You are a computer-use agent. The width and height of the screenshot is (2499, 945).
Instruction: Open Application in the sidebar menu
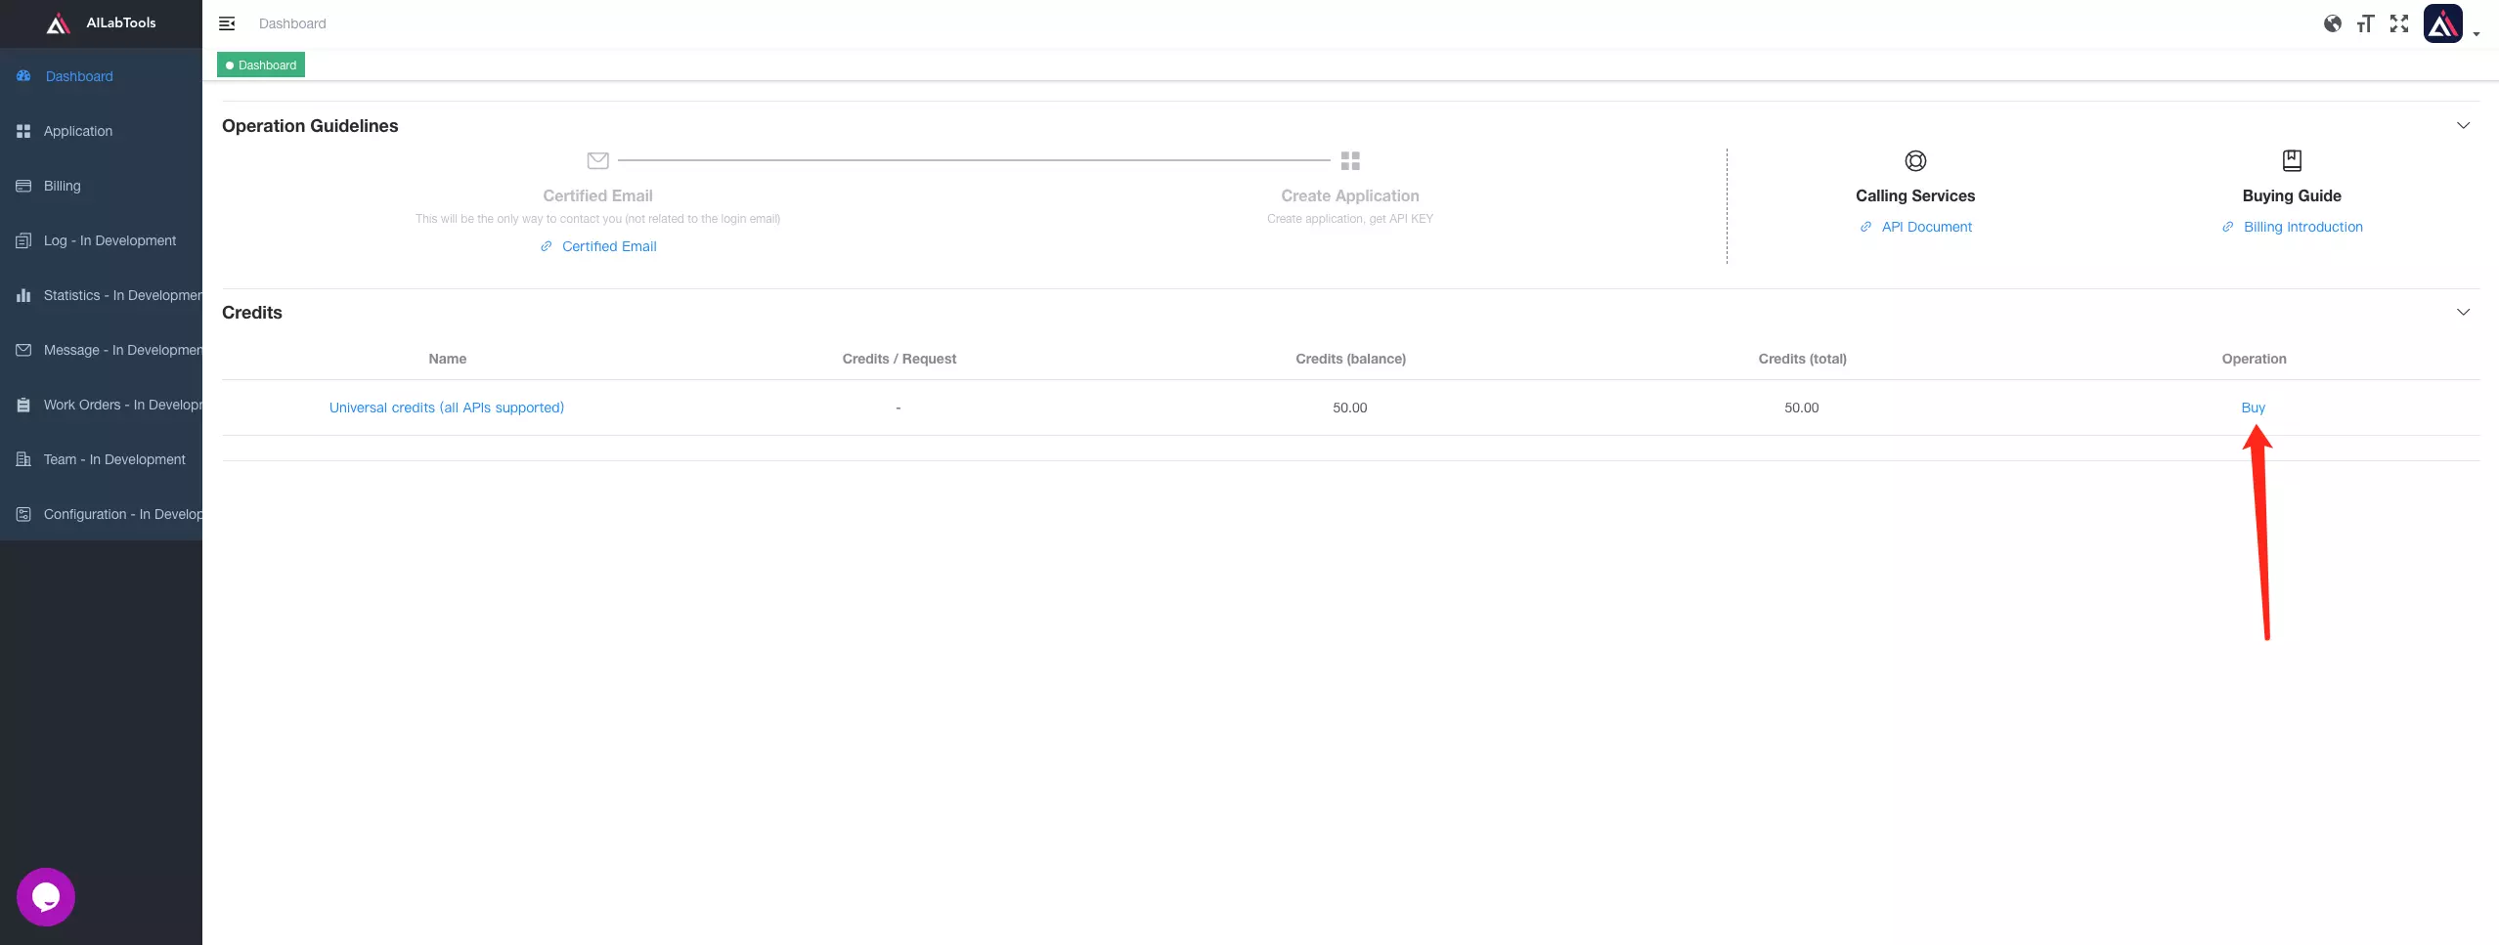(101, 131)
